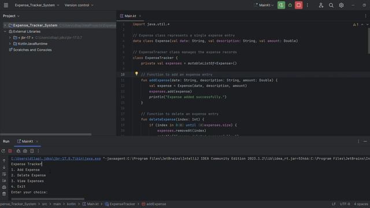Select KotlinJavaRuntime in project tree

coord(31,44)
